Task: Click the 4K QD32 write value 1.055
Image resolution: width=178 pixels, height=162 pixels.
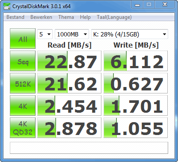Action: click(x=136, y=128)
